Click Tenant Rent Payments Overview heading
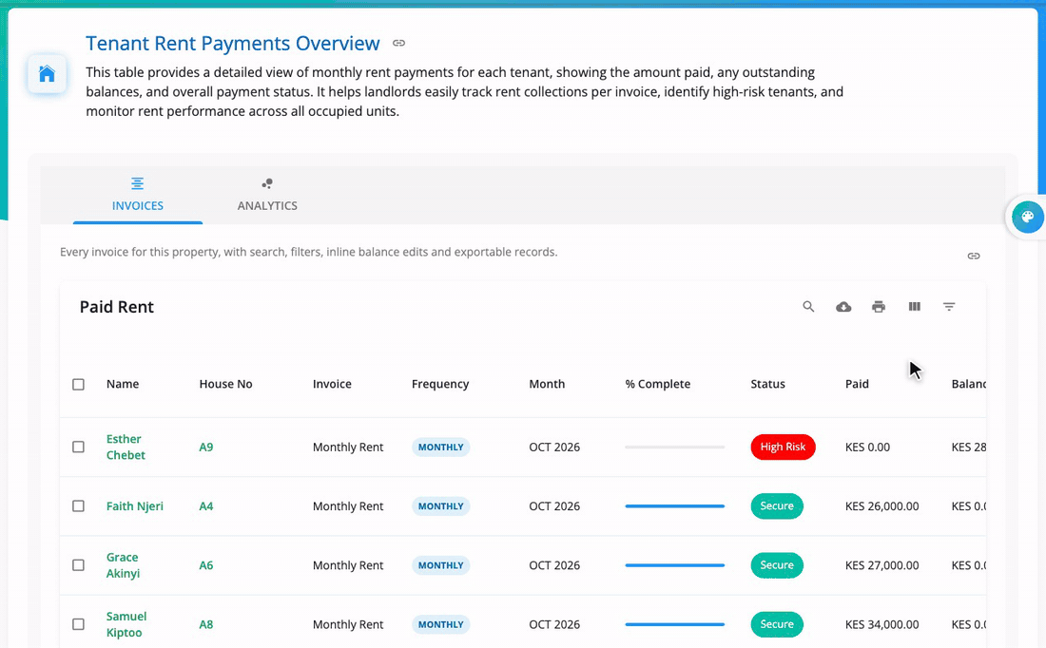Viewport: 1046px width, 648px height. point(233,44)
